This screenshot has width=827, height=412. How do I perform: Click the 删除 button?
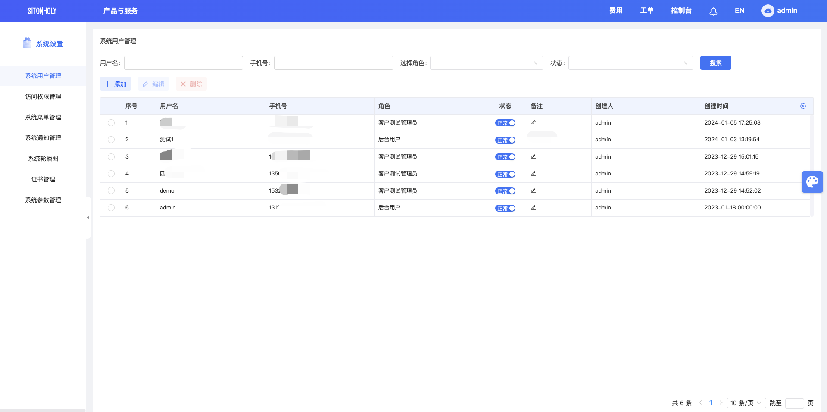[x=191, y=84]
